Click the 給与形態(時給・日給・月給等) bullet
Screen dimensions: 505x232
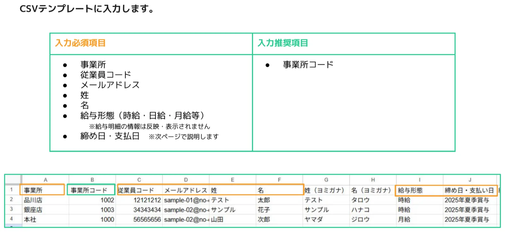144,116
